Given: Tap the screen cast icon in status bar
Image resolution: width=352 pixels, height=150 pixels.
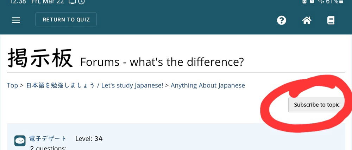Looking at the screenshot, I should pyautogui.click(x=73, y=2).
